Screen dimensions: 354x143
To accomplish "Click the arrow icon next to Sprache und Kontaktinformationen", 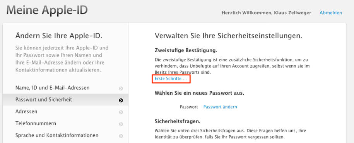I will 121,136.
